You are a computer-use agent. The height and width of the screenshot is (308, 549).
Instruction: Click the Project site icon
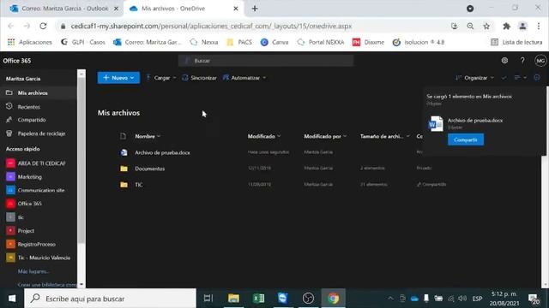(10, 231)
